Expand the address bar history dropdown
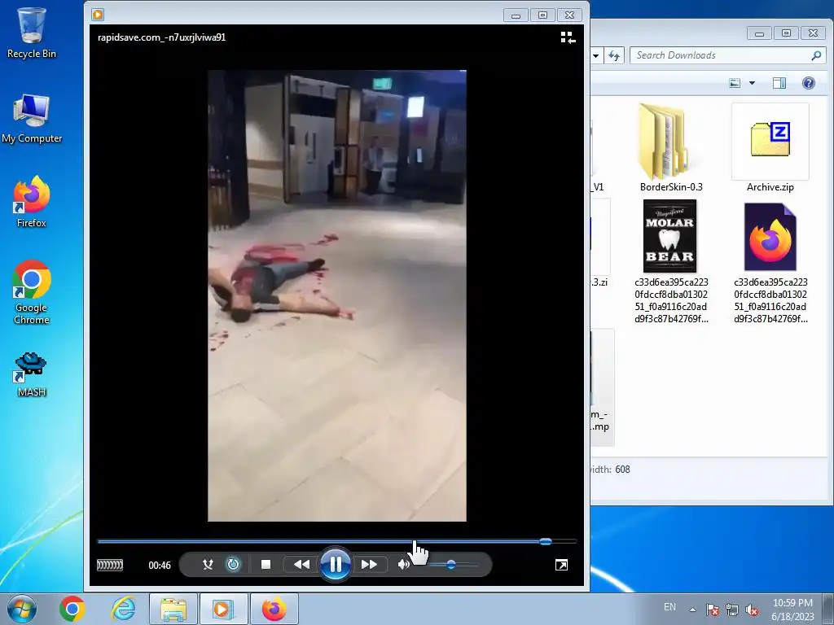 point(596,55)
